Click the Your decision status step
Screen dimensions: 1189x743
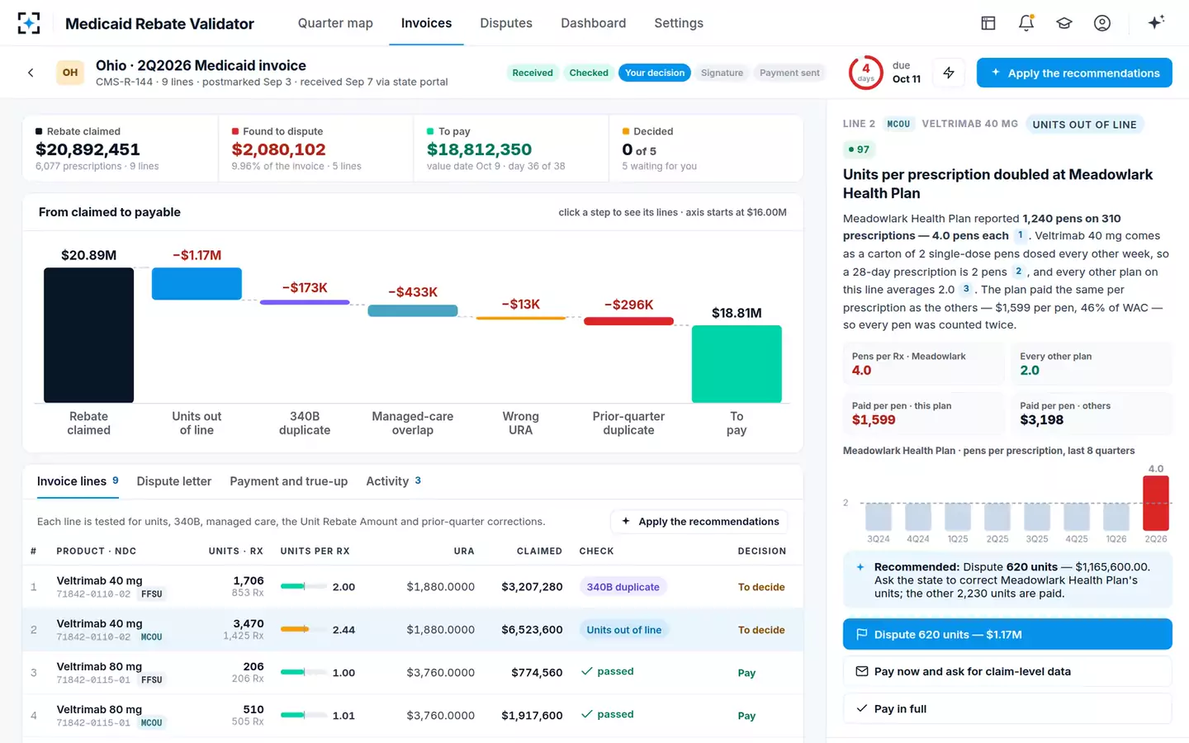coord(655,73)
